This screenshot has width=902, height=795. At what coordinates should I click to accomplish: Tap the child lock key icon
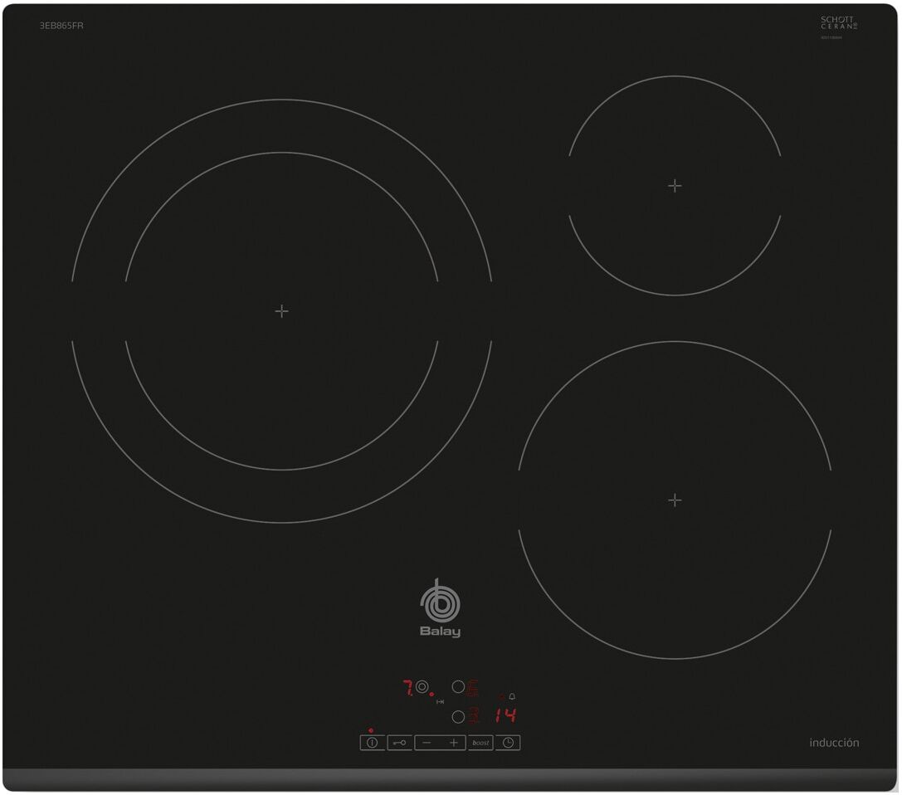[399, 743]
